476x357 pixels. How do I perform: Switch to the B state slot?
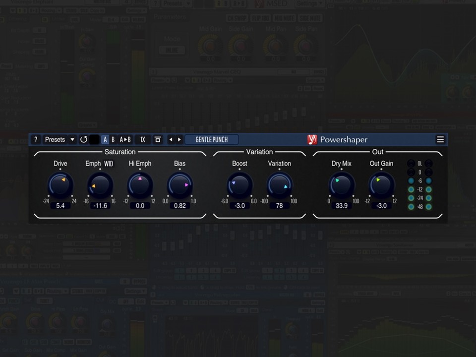(x=113, y=140)
